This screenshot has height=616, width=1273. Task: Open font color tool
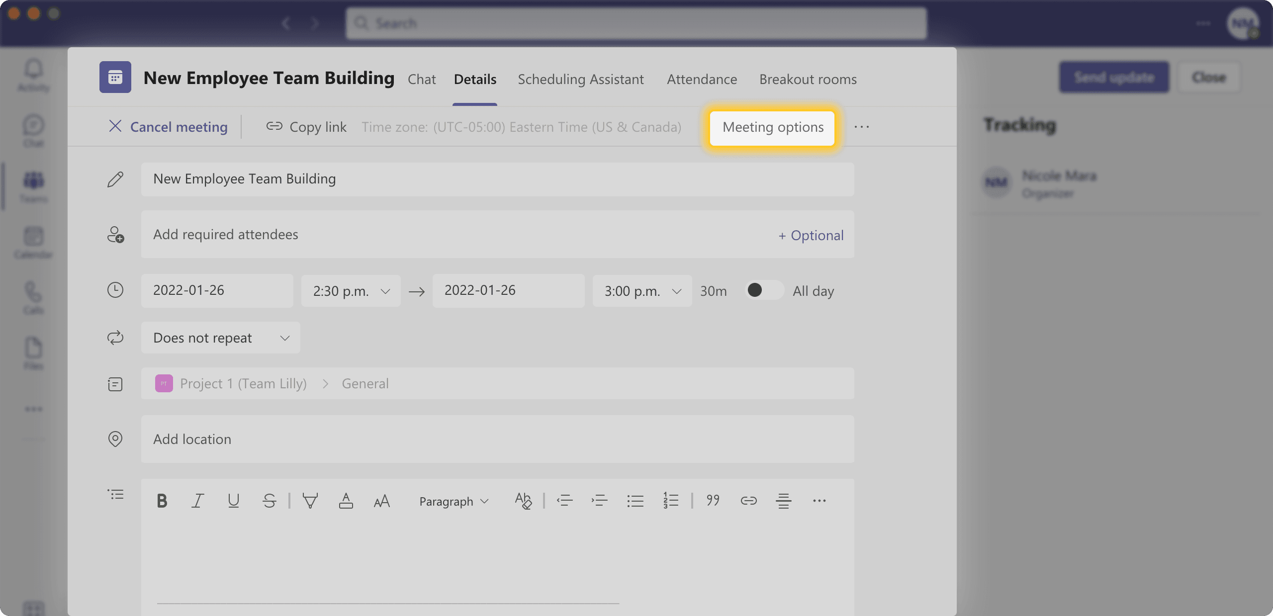coord(346,501)
